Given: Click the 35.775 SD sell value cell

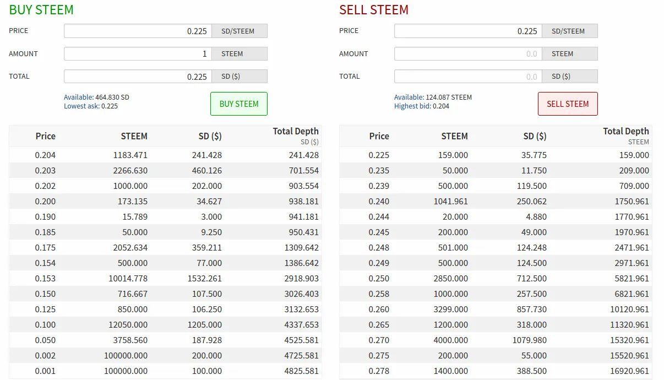Looking at the screenshot, I should coord(534,155).
